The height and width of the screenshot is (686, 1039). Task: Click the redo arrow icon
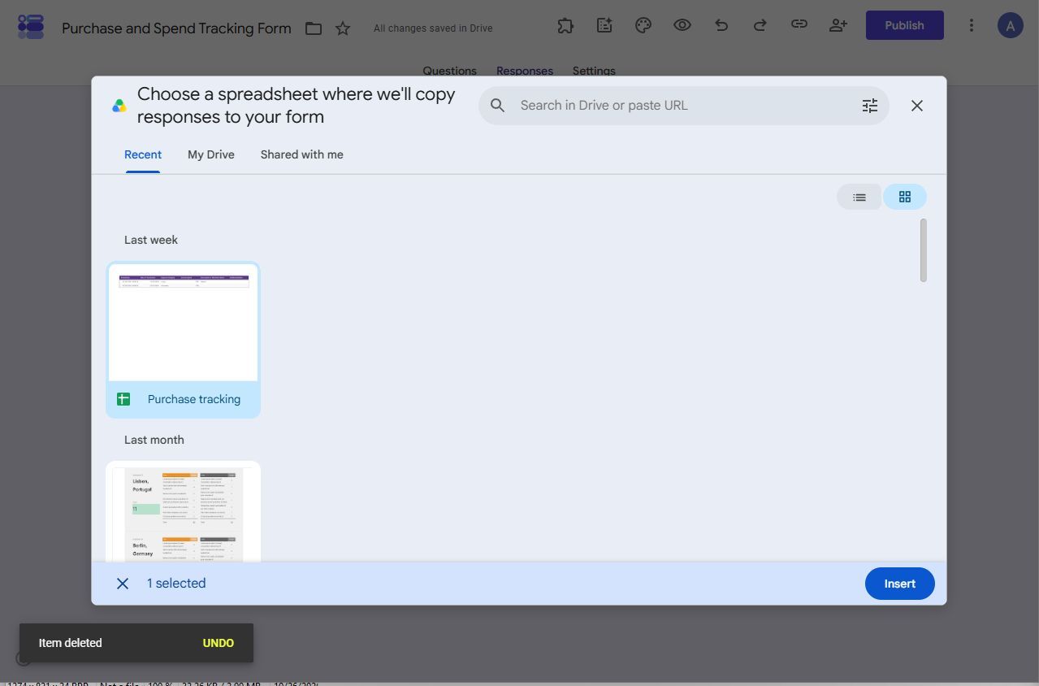coord(760,25)
